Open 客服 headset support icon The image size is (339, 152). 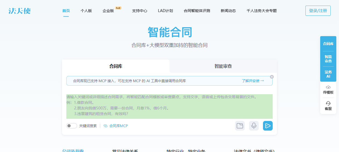328,103
